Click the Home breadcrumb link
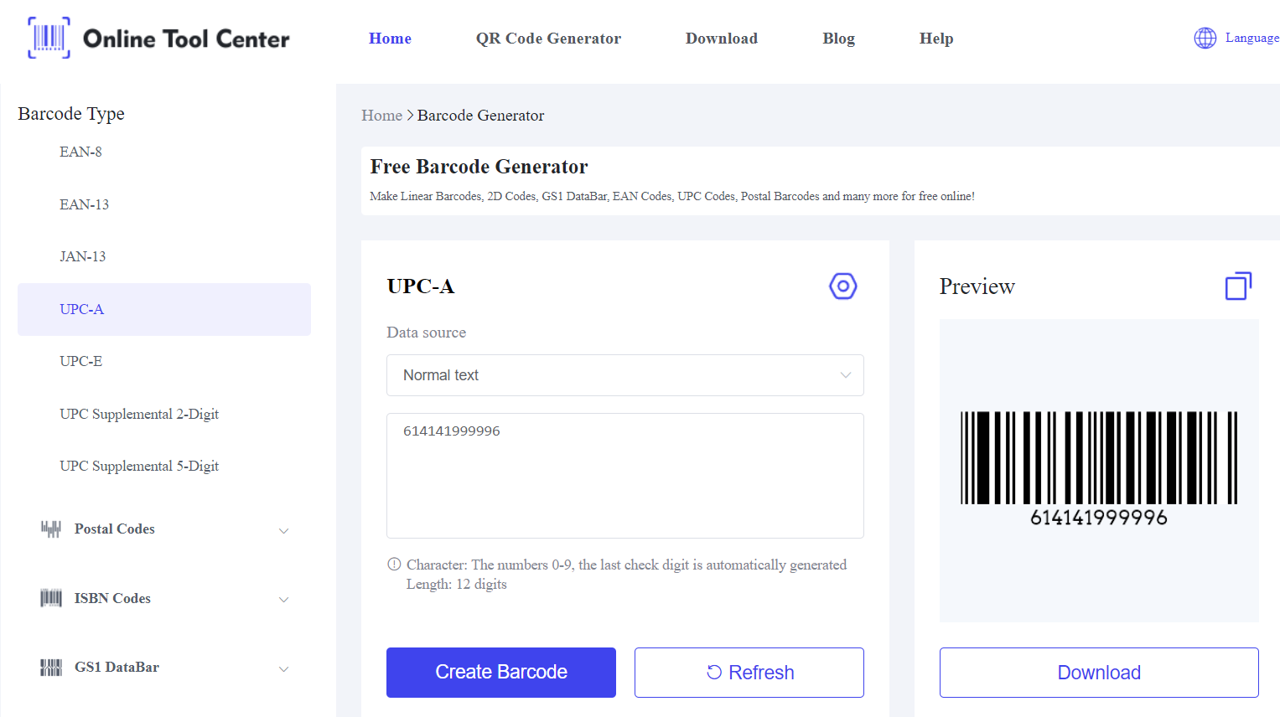The image size is (1280, 717). pyautogui.click(x=381, y=116)
